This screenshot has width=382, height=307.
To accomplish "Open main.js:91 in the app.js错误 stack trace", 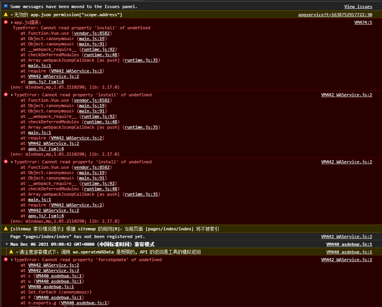I will click(92, 44).
